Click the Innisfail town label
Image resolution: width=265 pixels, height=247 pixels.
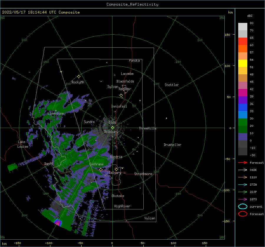click(119, 106)
